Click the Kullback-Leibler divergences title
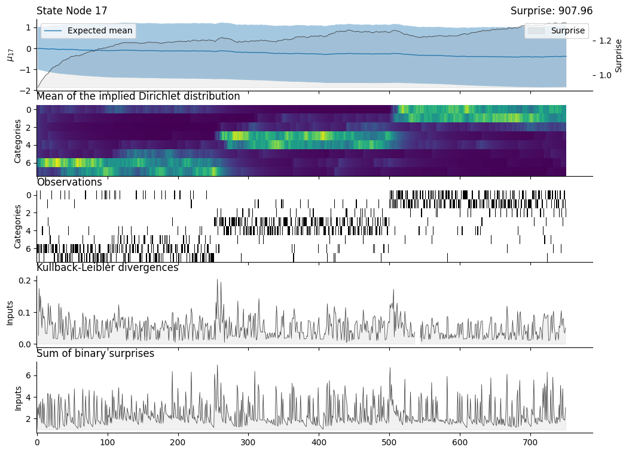The image size is (629, 453). 108,268
